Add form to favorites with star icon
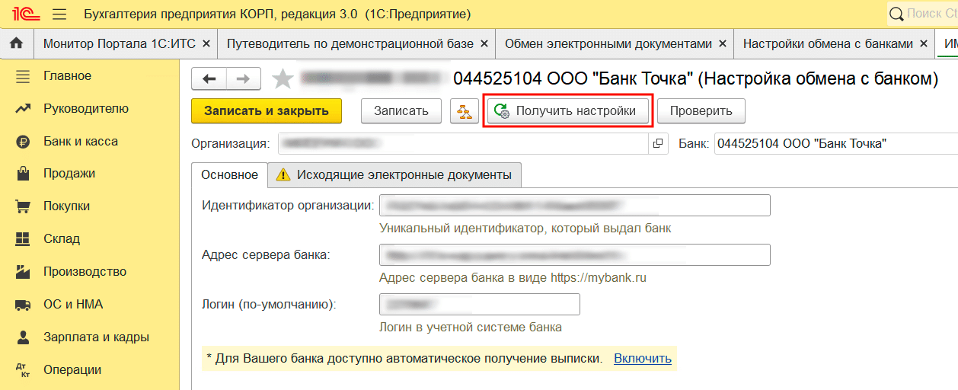Screen dimensions: 958x390 point(283,78)
